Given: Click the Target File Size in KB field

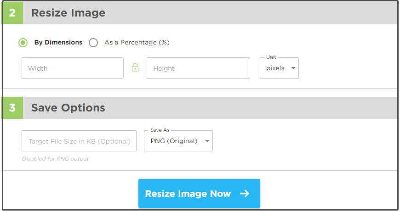Looking at the screenshot, I should click(x=79, y=141).
